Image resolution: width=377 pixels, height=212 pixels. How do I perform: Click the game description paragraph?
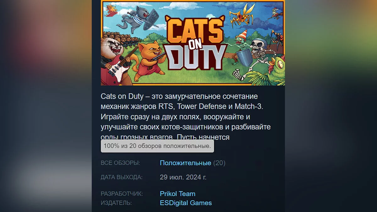click(x=186, y=117)
